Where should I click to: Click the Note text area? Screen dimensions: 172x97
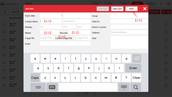[129, 42]
